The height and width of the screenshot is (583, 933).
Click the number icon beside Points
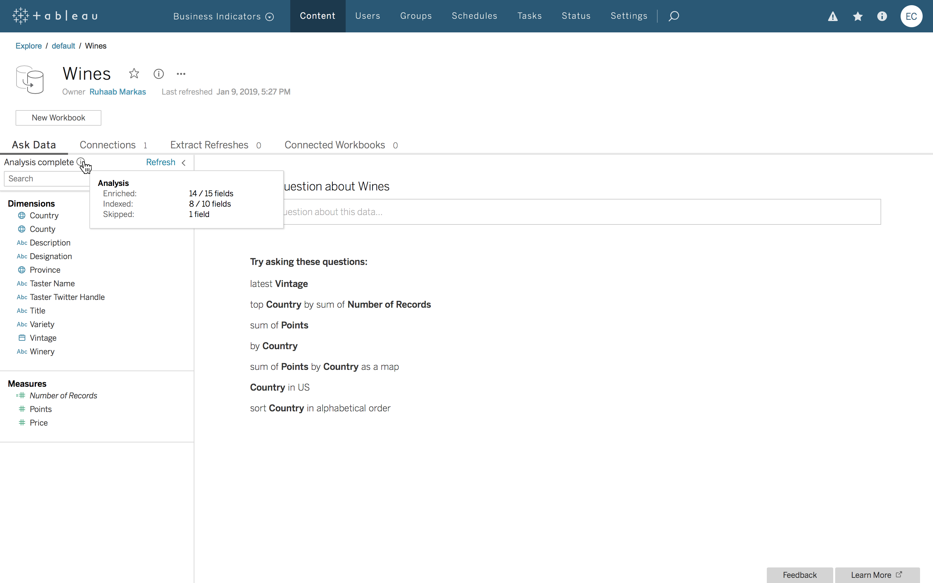22,409
